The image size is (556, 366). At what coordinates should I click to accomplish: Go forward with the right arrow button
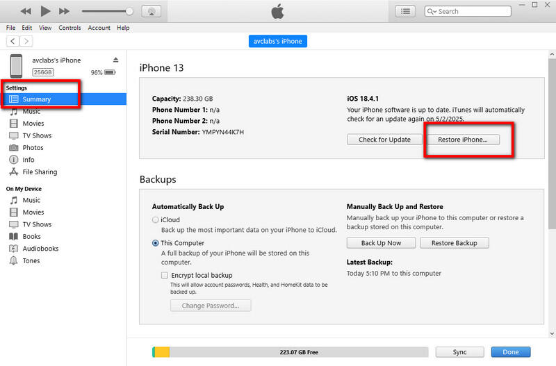click(x=26, y=41)
